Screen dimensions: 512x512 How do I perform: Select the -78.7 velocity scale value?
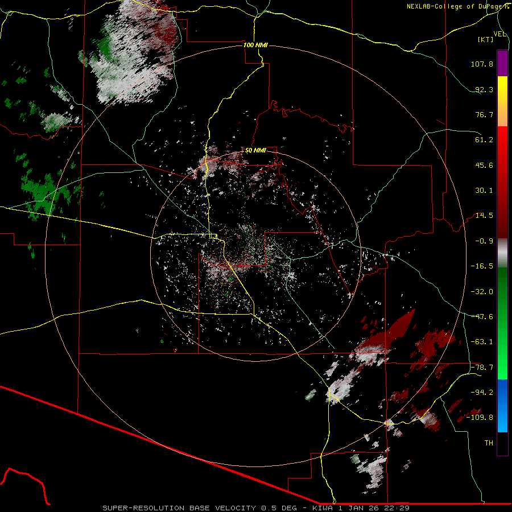[x=482, y=368]
